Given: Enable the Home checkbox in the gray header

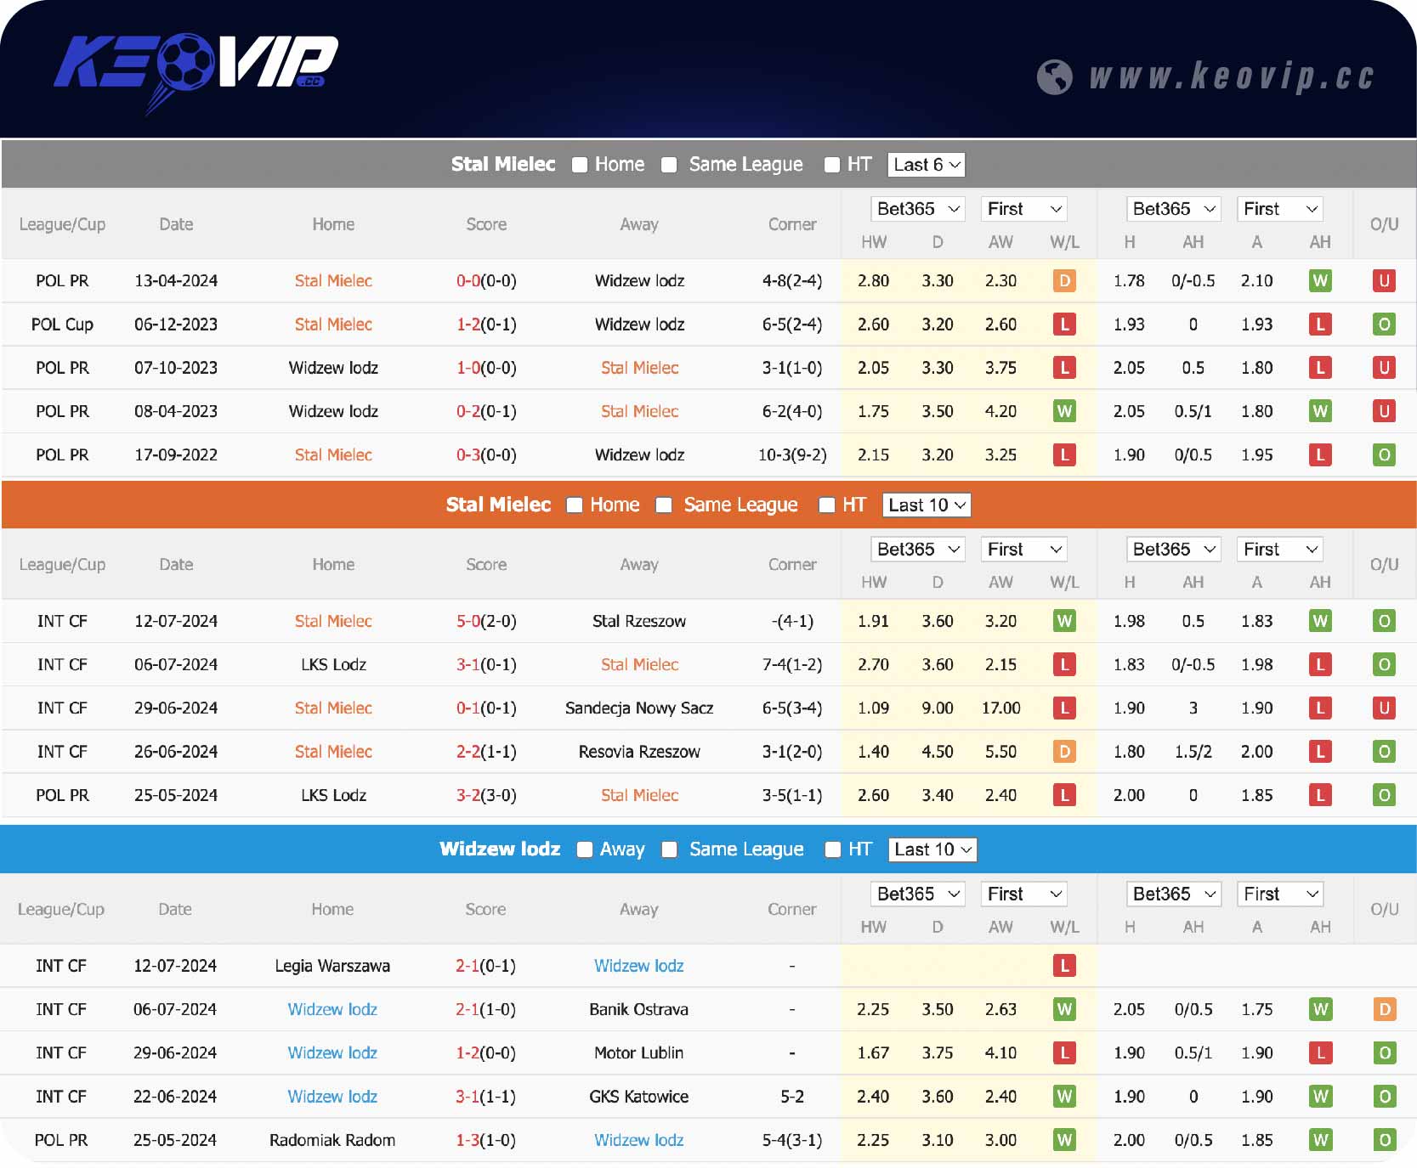Looking at the screenshot, I should [580, 165].
